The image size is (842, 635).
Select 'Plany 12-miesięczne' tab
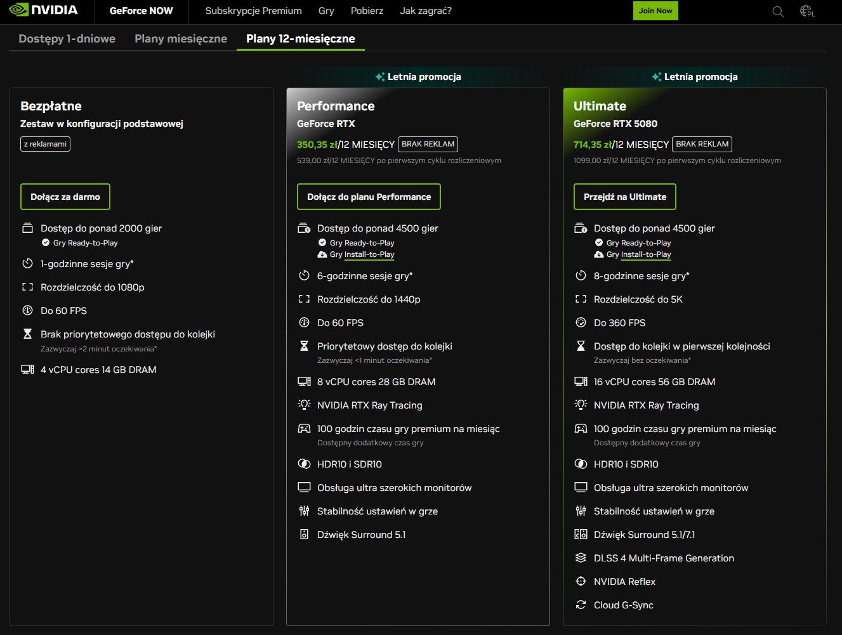pyautogui.click(x=301, y=39)
